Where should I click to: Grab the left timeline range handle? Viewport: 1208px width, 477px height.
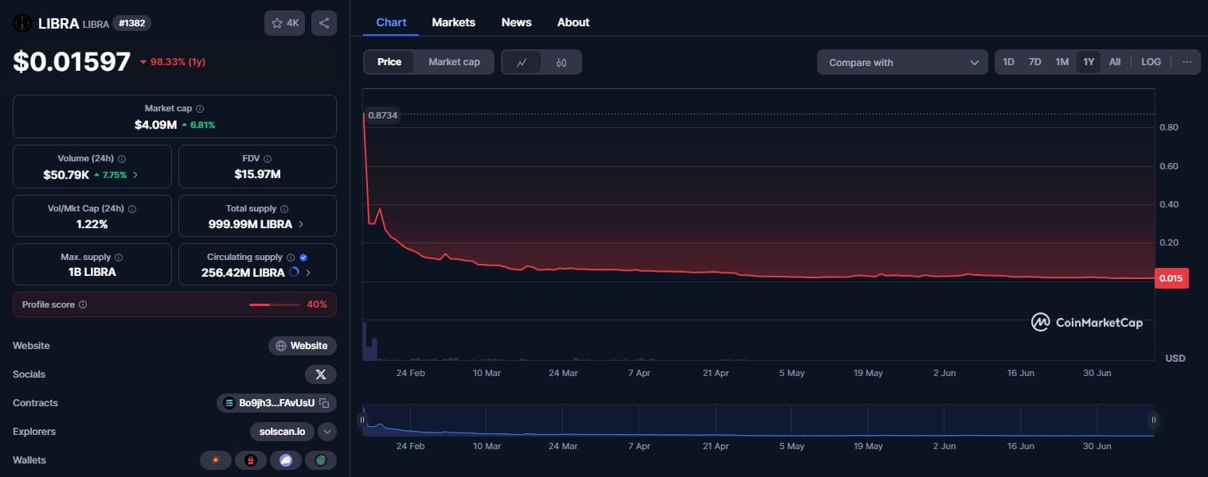tap(362, 420)
